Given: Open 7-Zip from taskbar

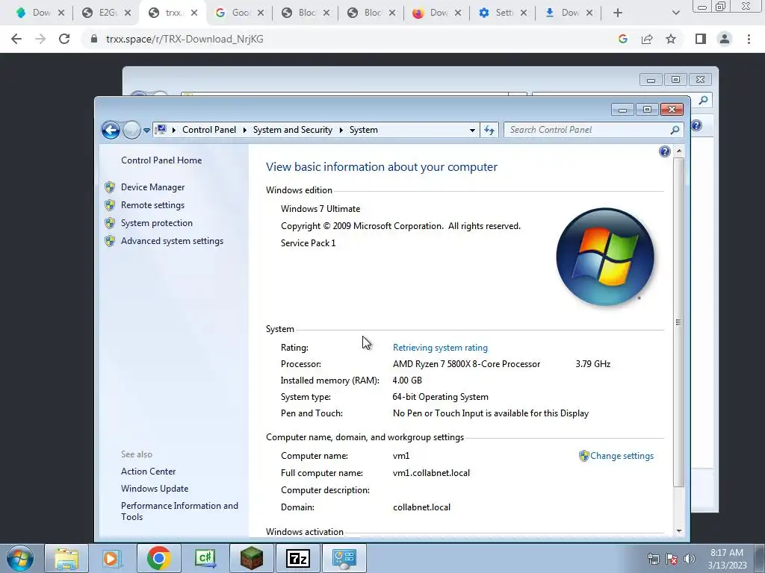Looking at the screenshot, I should coord(297,558).
